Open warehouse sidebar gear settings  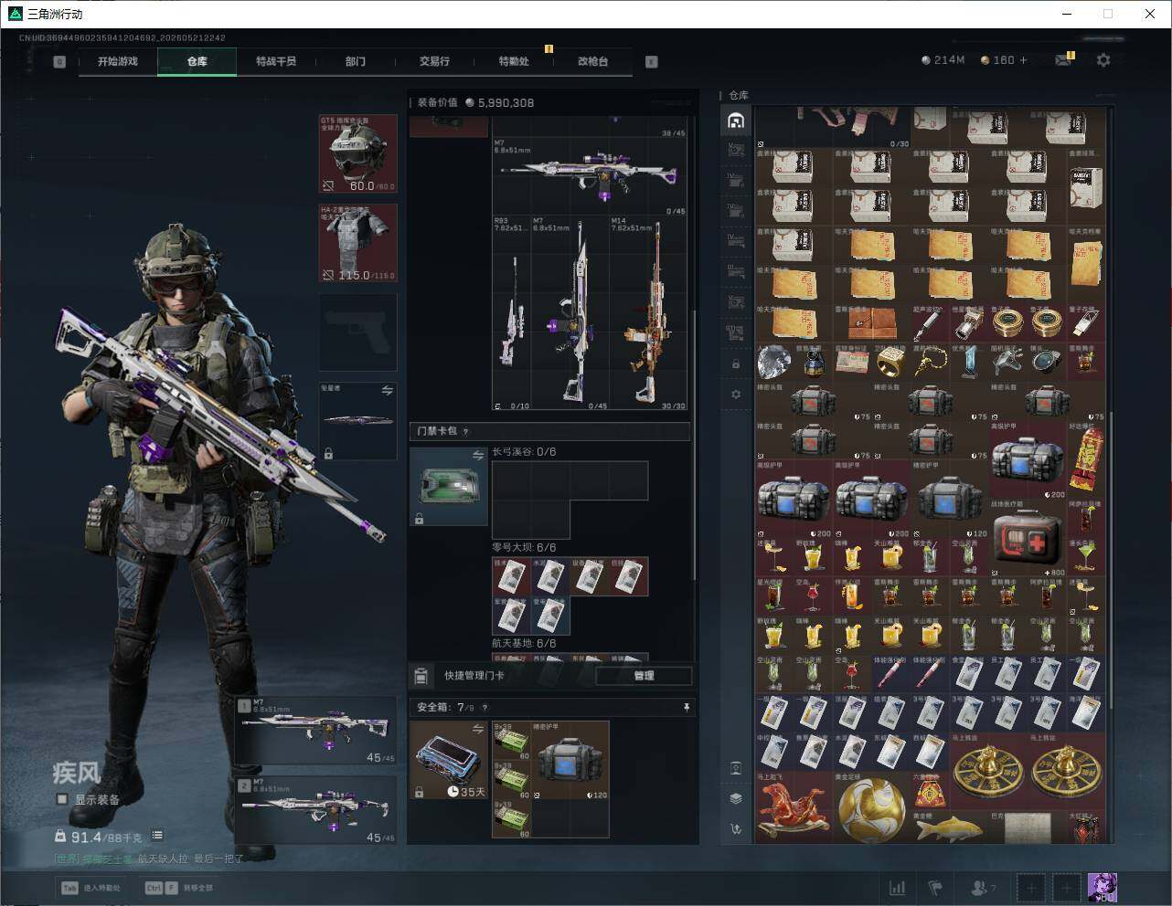point(736,395)
